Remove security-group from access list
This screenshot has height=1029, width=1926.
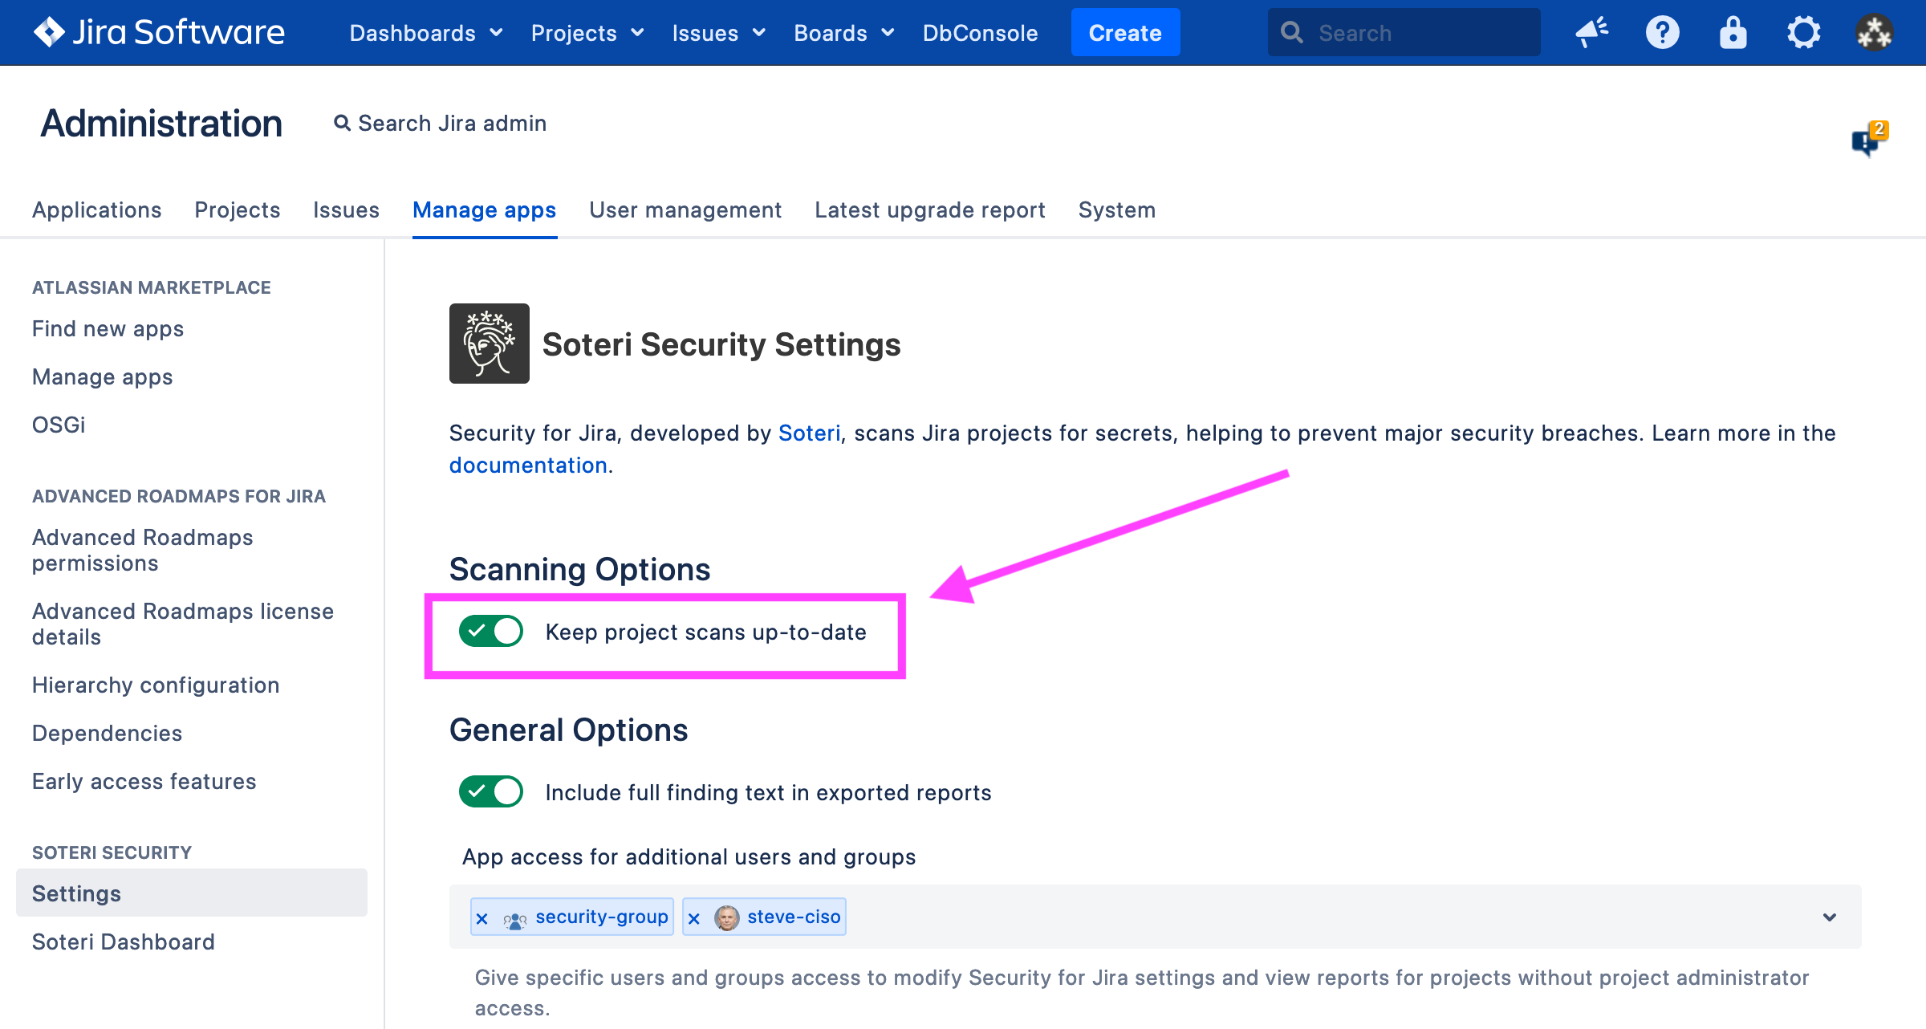(482, 918)
